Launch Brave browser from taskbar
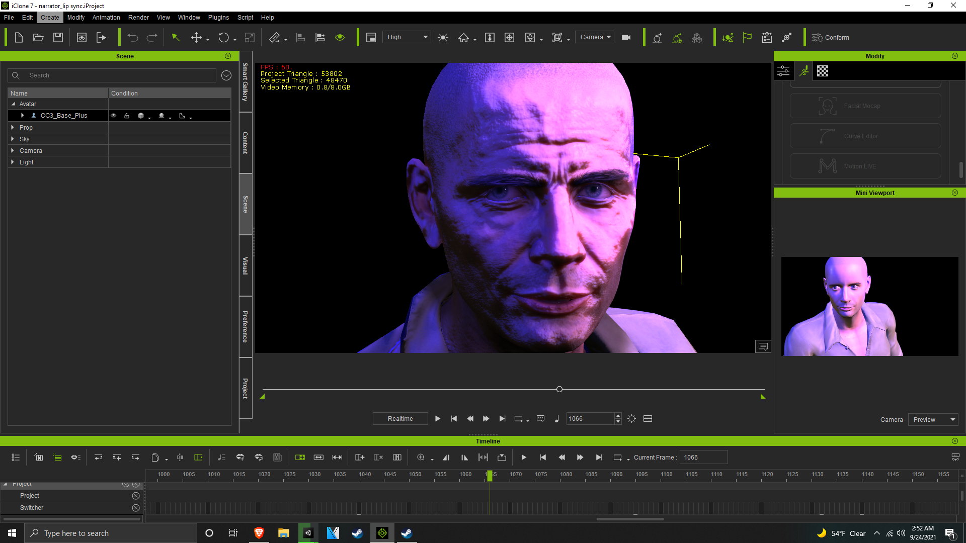This screenshot has width=966, height=543. tap(259, 533)
